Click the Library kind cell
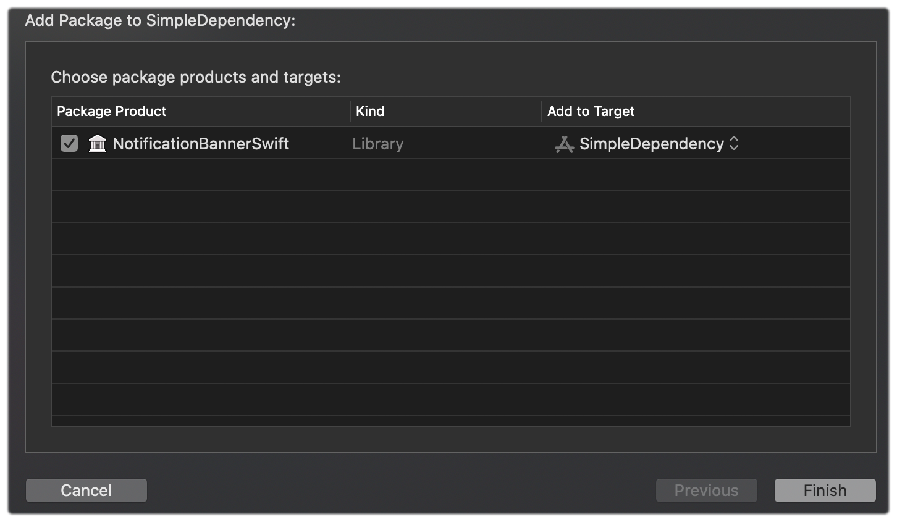This screenshot has height=522, width=897. [377, 144]
